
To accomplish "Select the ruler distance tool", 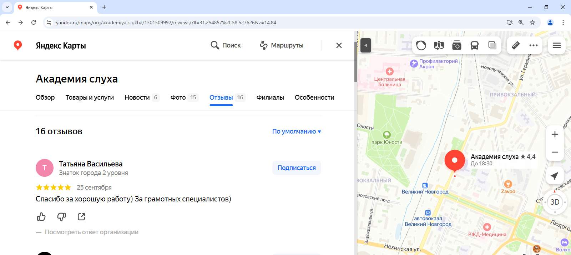I will click(x=516, y=45).
